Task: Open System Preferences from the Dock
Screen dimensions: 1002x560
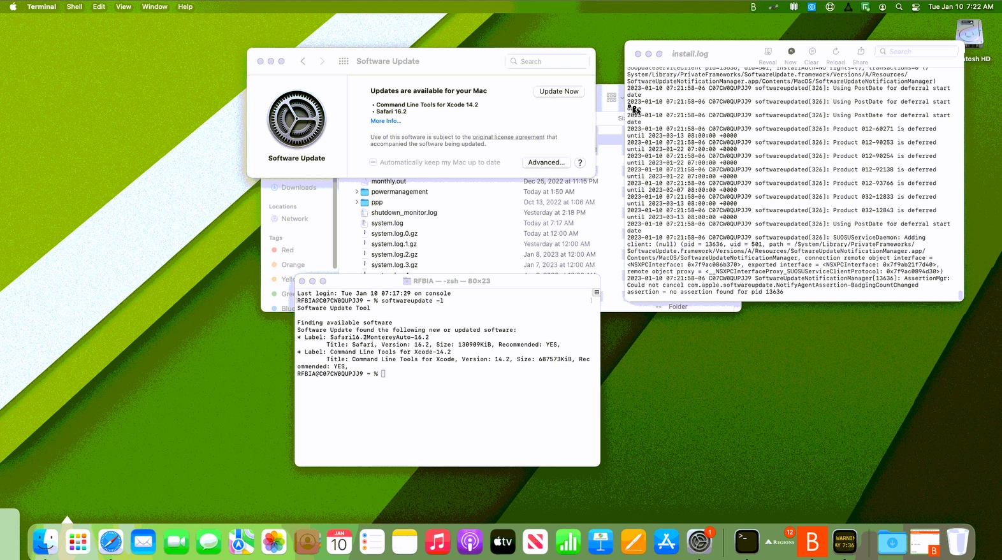Action: pos(699,542)
